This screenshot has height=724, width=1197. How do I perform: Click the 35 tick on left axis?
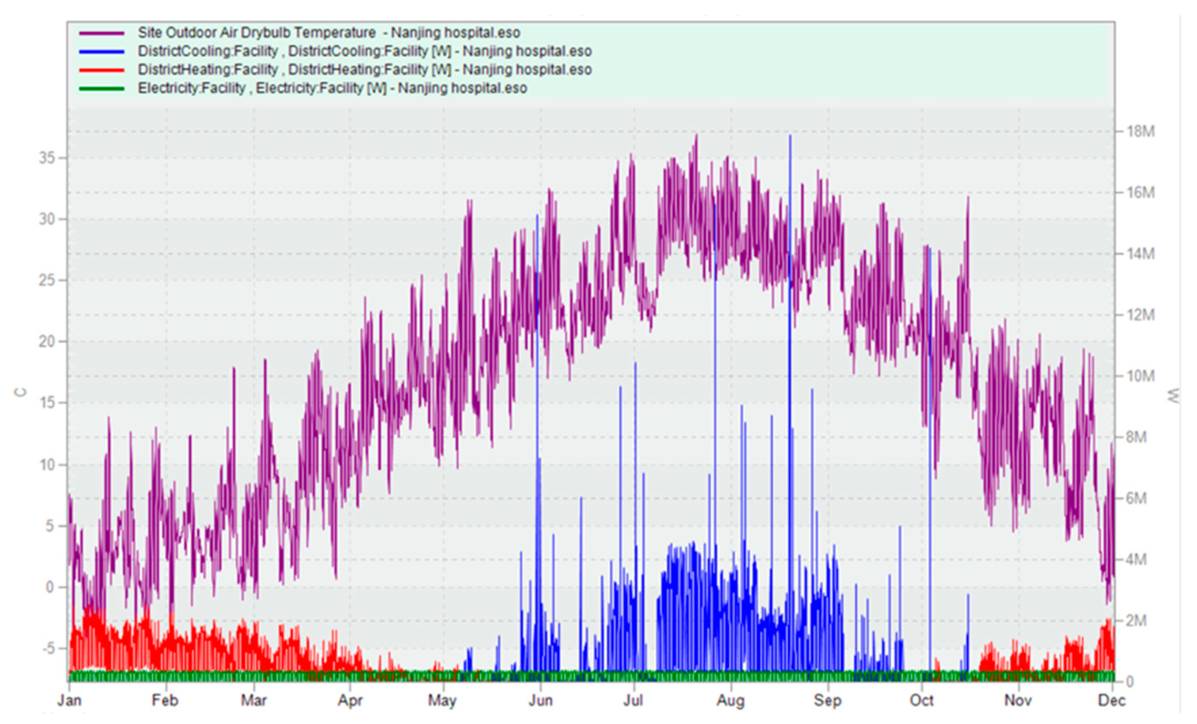pyautogui.click(x=47, y=158)
